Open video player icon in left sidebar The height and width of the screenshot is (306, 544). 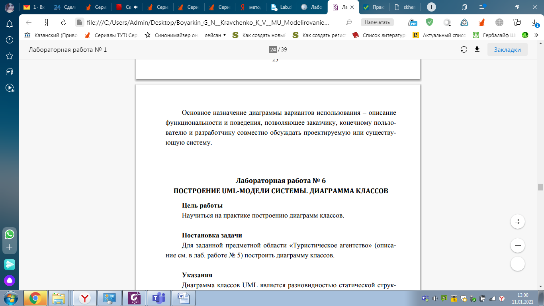10,88
